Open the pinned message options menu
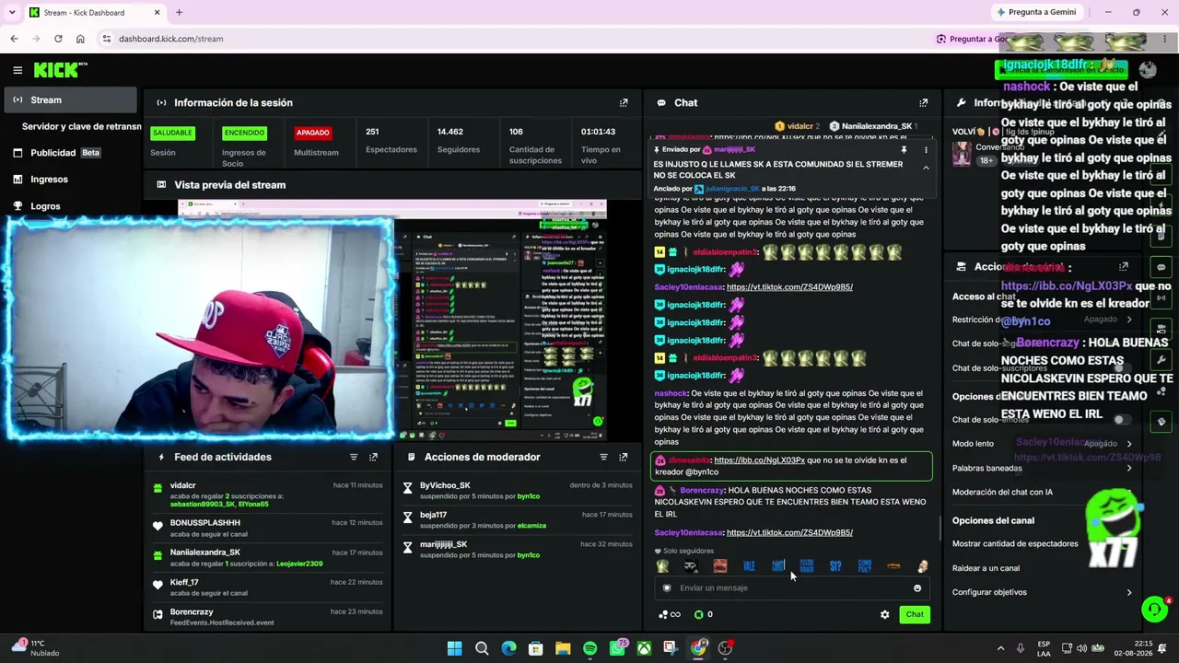The height and width of the screenshot is (663, 1179). [x=926, y=150]
